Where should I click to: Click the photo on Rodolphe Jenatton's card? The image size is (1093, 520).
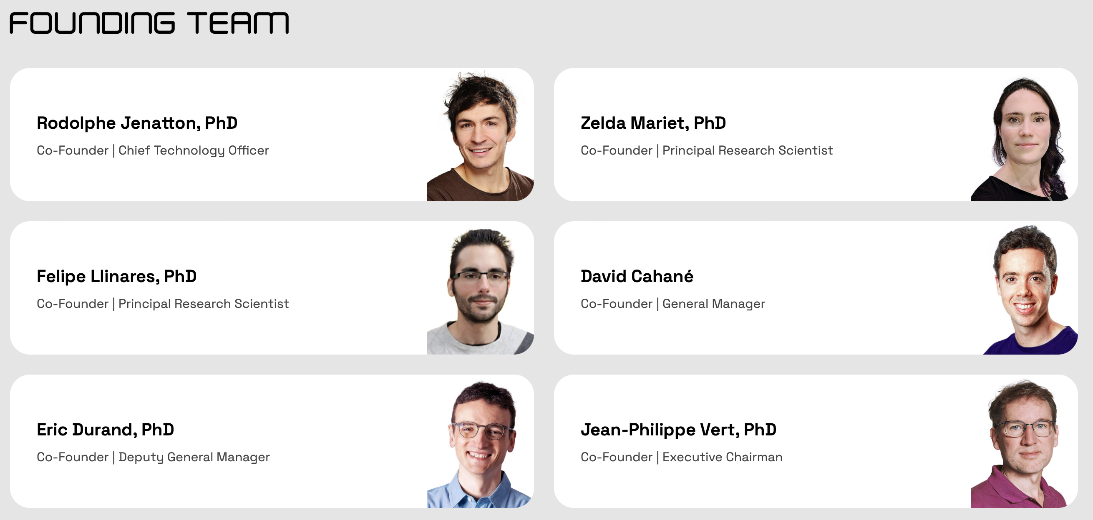(x=480, y=135)
